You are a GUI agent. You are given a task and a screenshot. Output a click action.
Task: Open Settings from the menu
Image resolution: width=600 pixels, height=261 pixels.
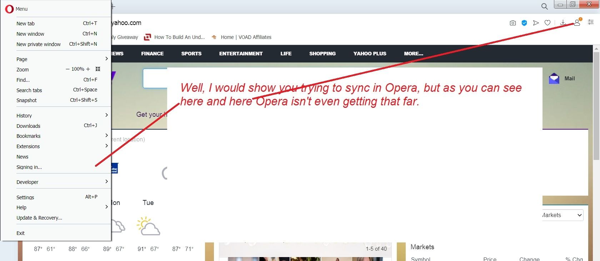[56, 197]
